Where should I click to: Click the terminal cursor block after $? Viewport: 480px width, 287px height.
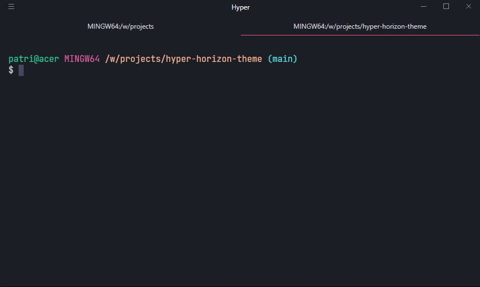[x=21, y=70]
